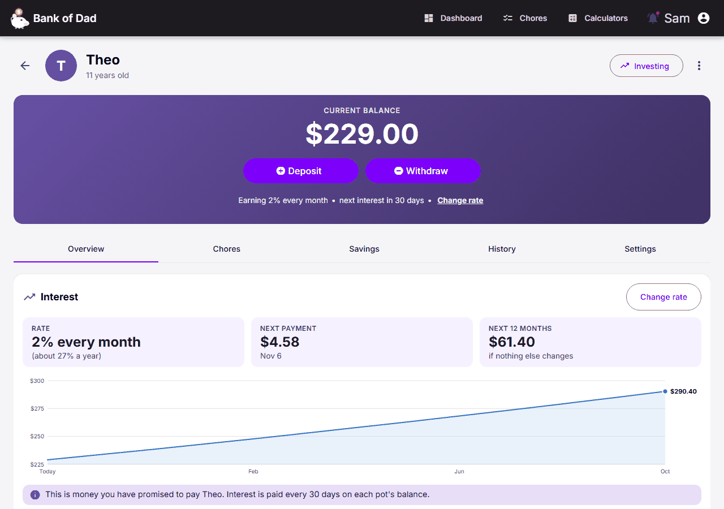Click the $290.40 end point on chart
This screenshot has height=509, width=724.
(x=665, y=391)
